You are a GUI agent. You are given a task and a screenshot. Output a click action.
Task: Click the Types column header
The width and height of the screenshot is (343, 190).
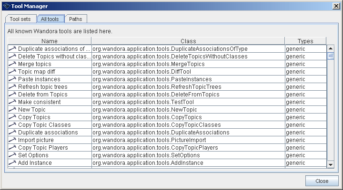[305, 41]
